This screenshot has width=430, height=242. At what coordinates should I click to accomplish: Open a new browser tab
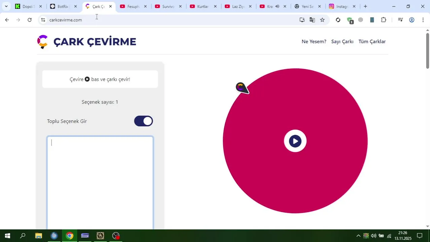(365, 6)
